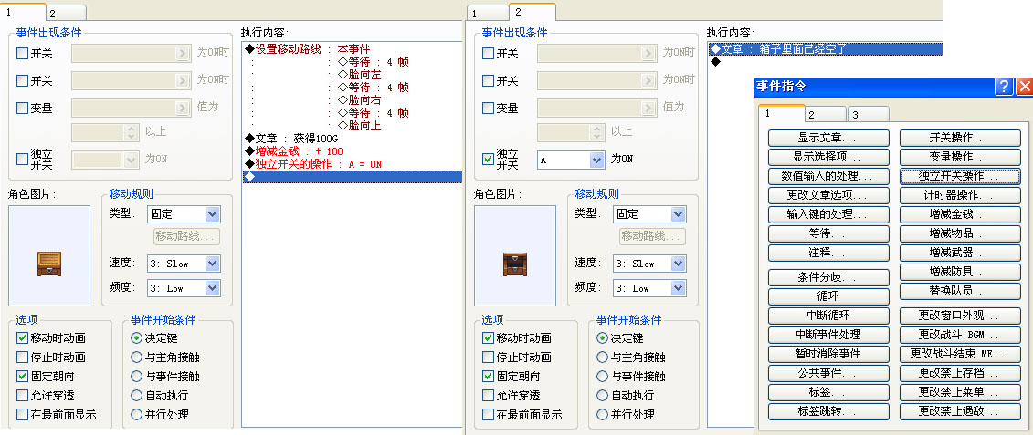Screen dimensions: 1033x435
Task: Choose the 标签跳转... command
Action: (x=828, y=411)
